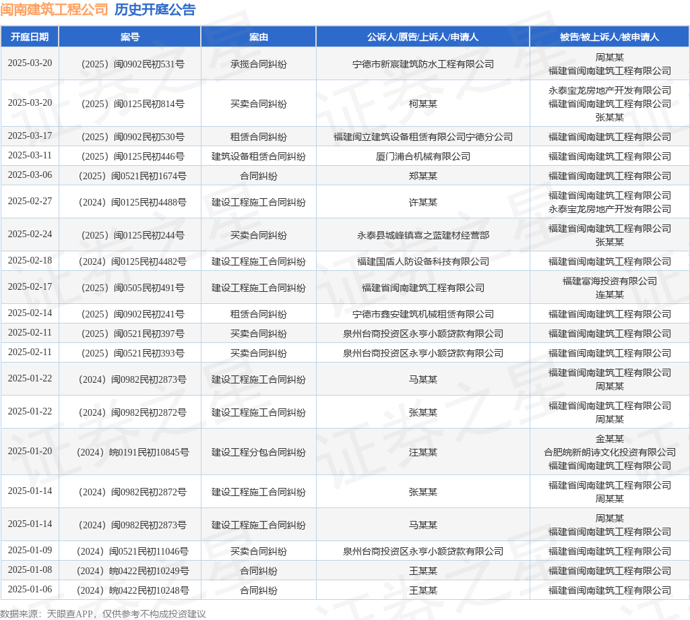This screenshot has width=690, height=620.
Task: Click case number (2025)闽0125民初446号
Action: (133, 156)
